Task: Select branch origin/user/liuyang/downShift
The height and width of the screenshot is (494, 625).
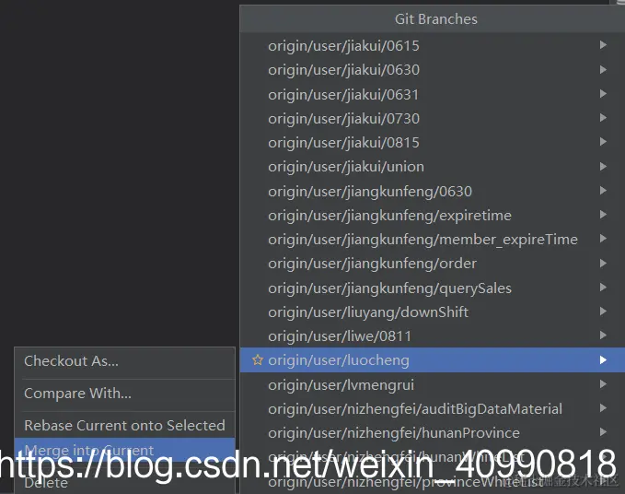Action: pyautogui.click(x=433, y=312)
